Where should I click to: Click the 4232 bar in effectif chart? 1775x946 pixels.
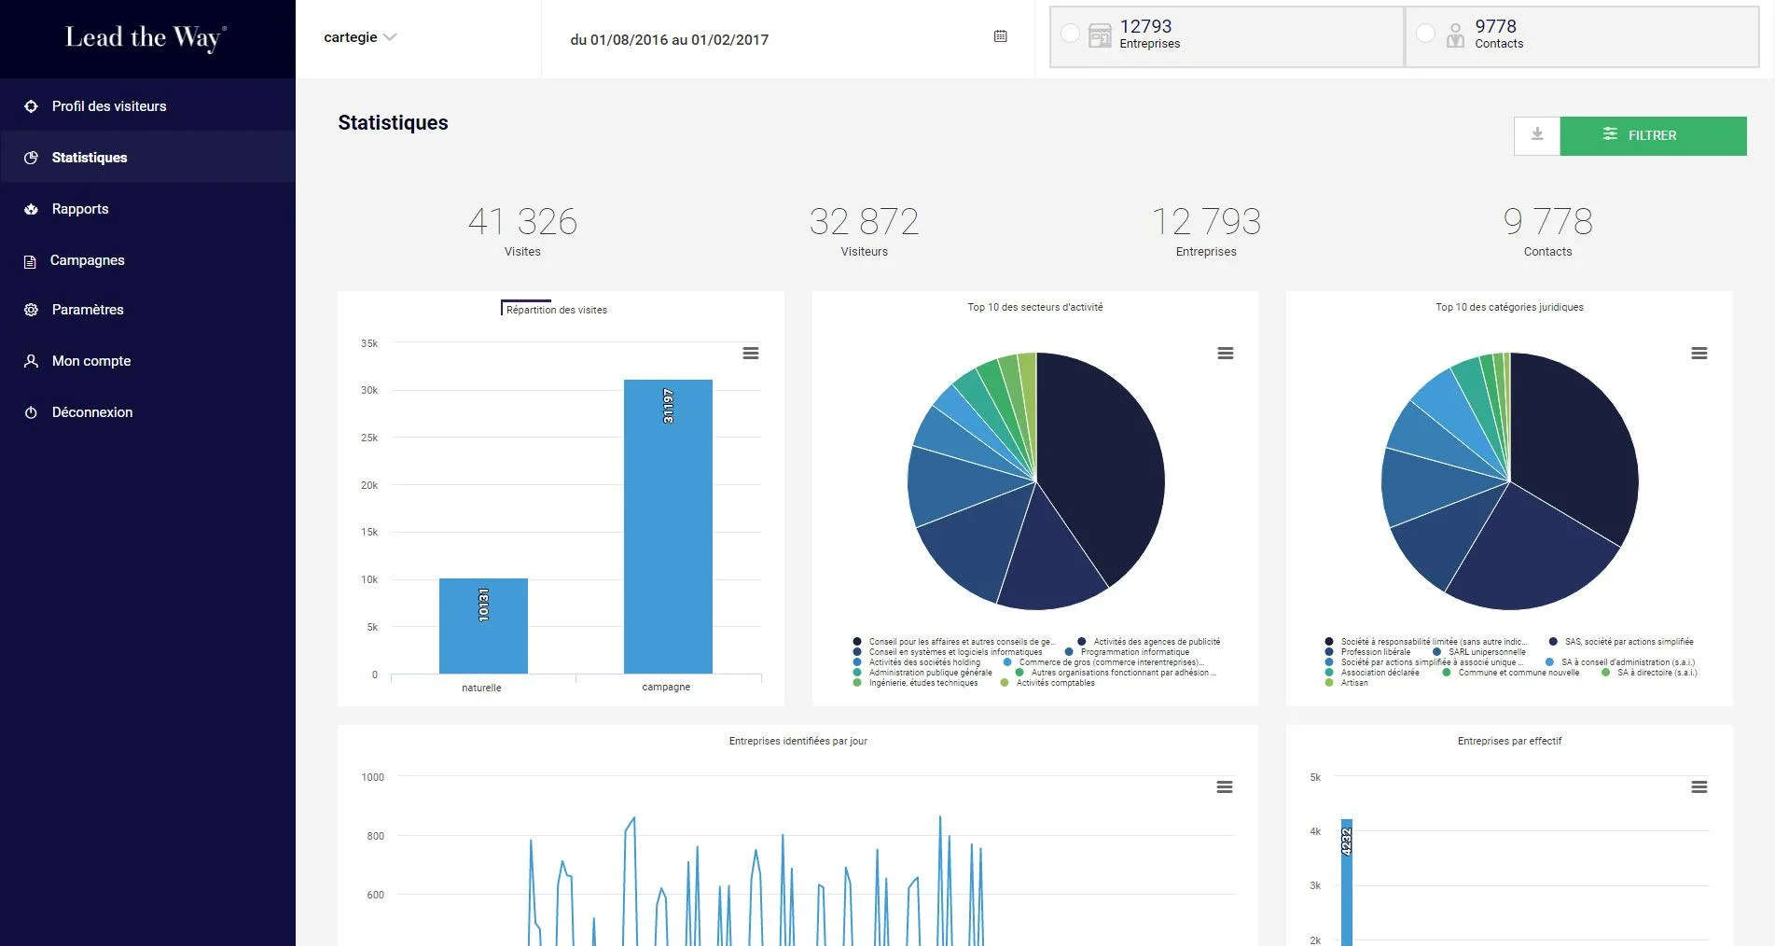click(x=1346, y=882)
